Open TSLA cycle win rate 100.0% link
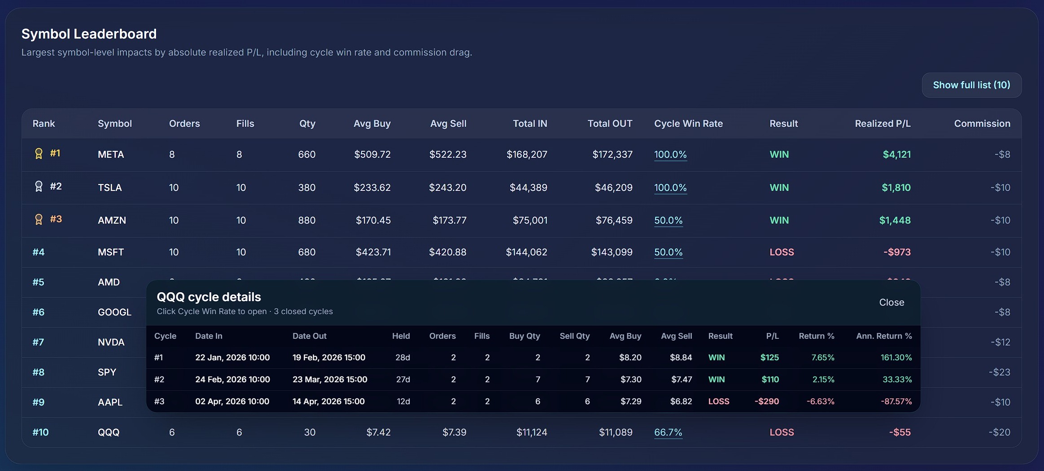The width and height of the screenshot is (1044, 471). tap(670, 188)
